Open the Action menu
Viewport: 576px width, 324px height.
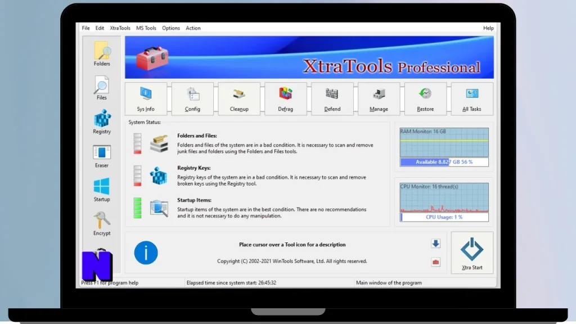click(193, 28)
